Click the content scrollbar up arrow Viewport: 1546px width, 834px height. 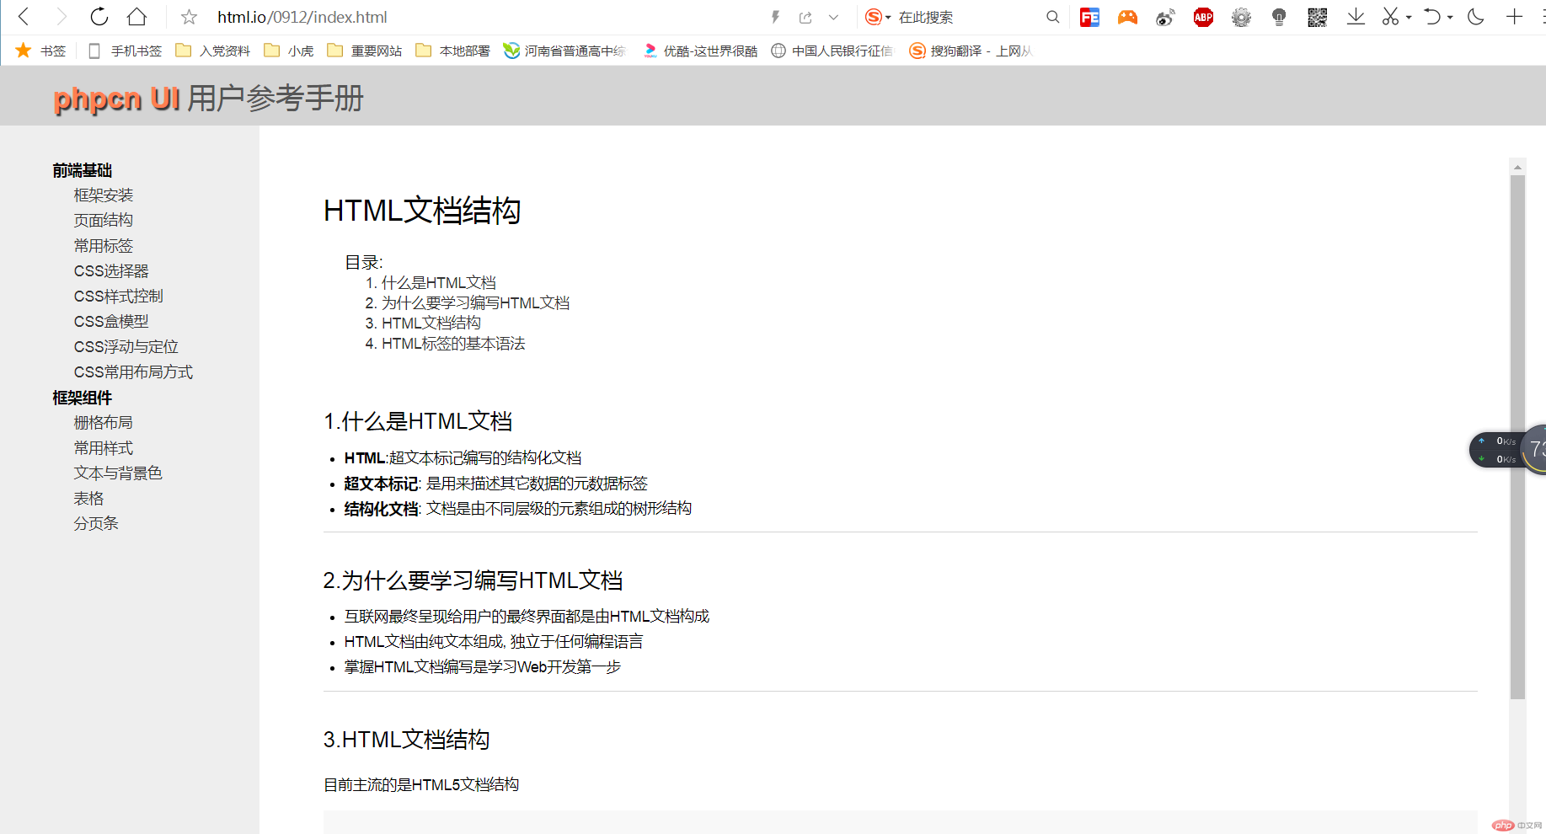tap(1517, 167)
